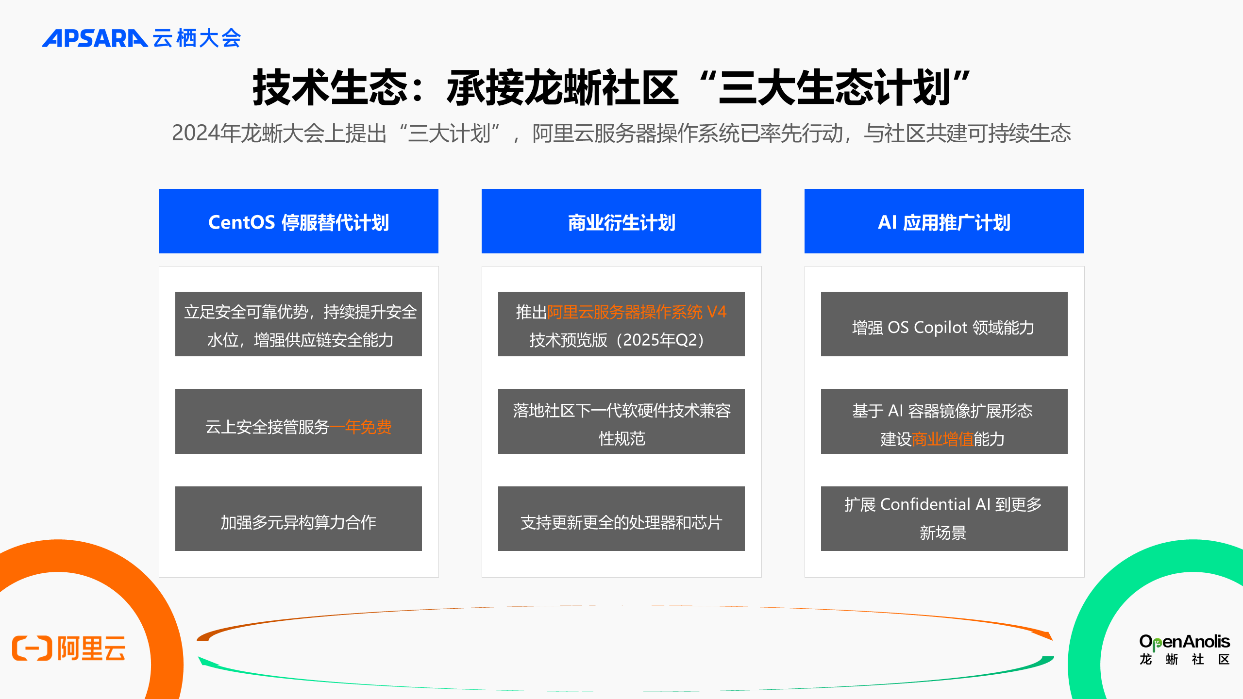Image resolution: width=1243 pixels, height=699 pixels.
Task: Click the box 落地社区下一代软硬件技术兼容性规范
Action: 621,421
